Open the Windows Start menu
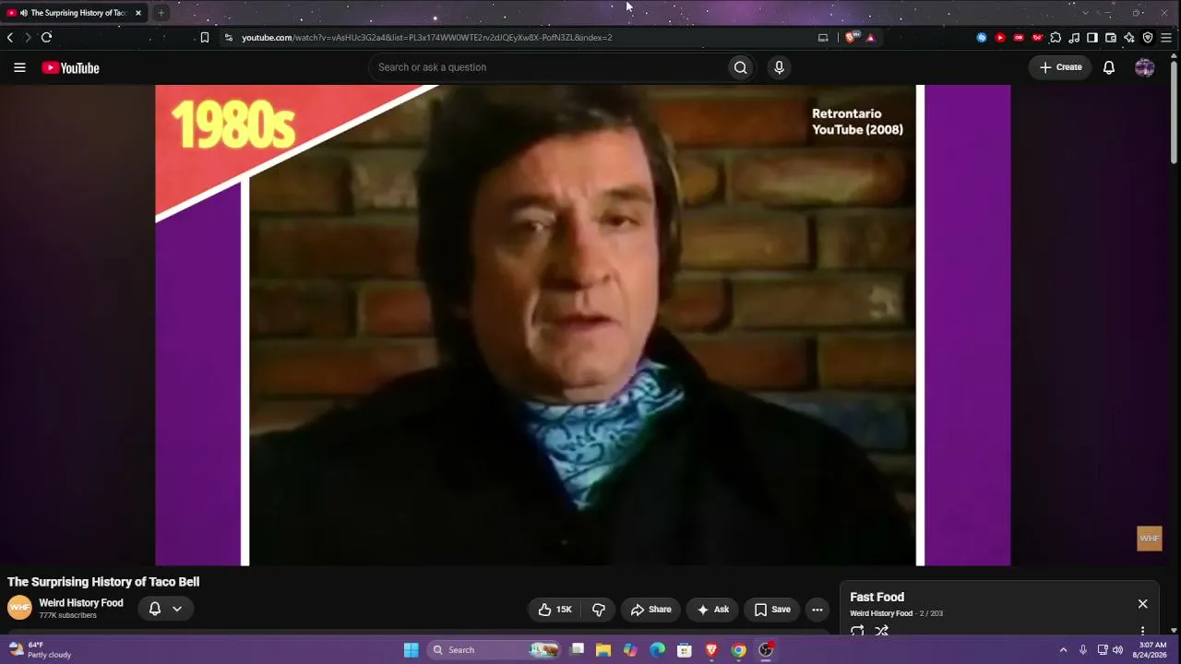The height and width of the screenshot is (664, 1181). (x=411, y=650)
